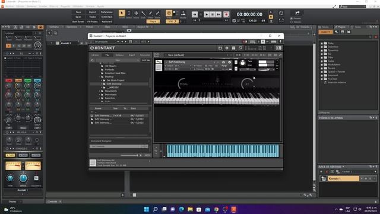Switch to the Database tab in Kontakt

pyautogui.click(x=119, y=55)
